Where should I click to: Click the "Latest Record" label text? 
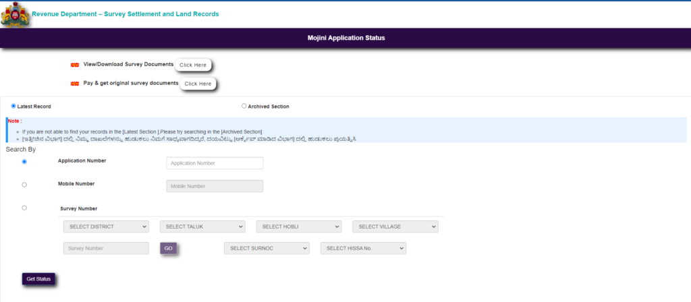tap(34, 107)
